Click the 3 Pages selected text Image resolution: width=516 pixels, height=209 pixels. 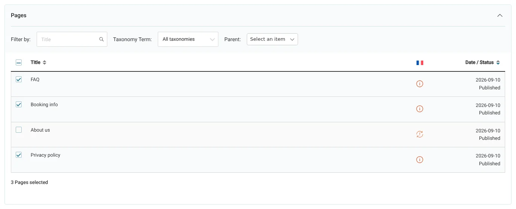[x=29, y=182]
